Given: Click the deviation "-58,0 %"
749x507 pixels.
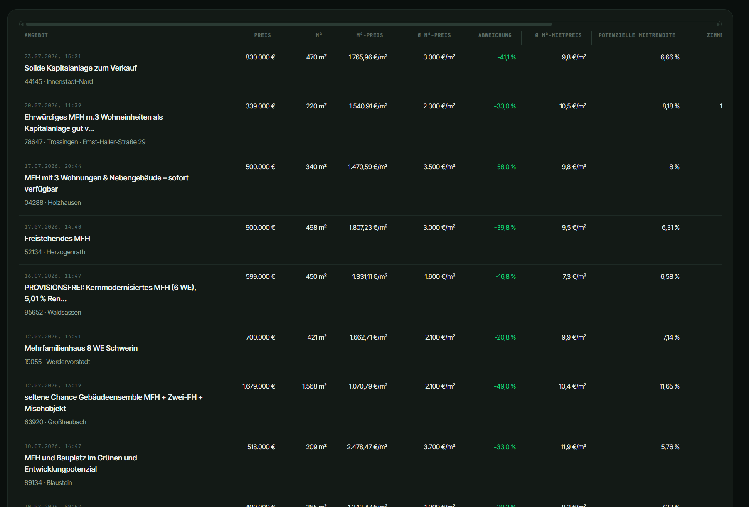Looking at the screenshot, I should (x=505, y=167).
